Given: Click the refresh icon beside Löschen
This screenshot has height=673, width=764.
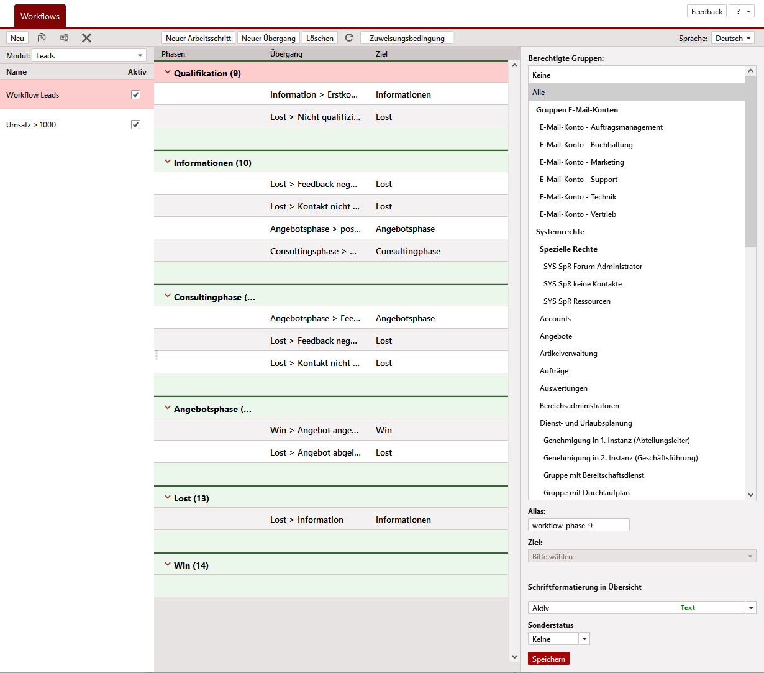Looking at the screenshot, I should click(x=349, y=38).
